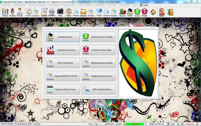Open the Finanças toolbar icon
This screenshot has height=126, width=201.
click(x=123, y=12)
